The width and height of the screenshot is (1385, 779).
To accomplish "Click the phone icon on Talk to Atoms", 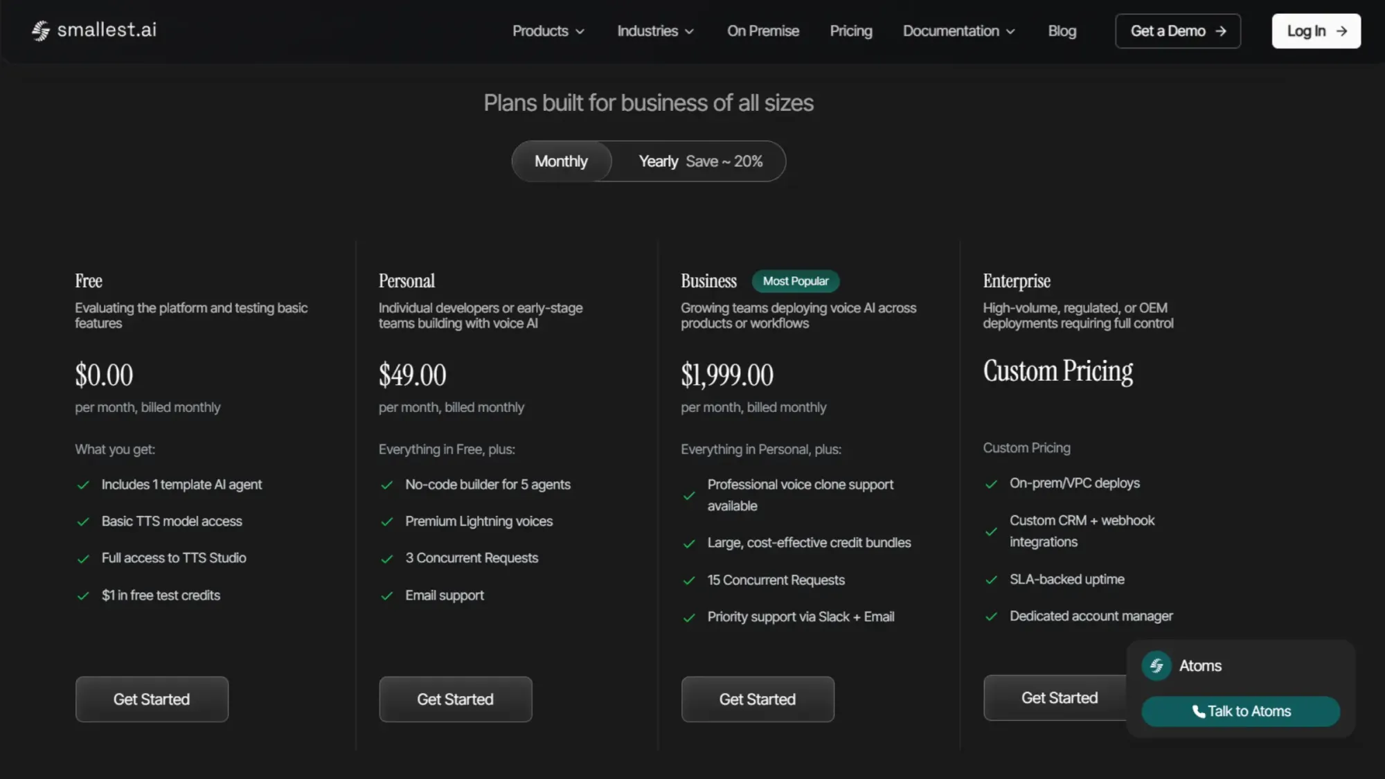I will 1198,711.
